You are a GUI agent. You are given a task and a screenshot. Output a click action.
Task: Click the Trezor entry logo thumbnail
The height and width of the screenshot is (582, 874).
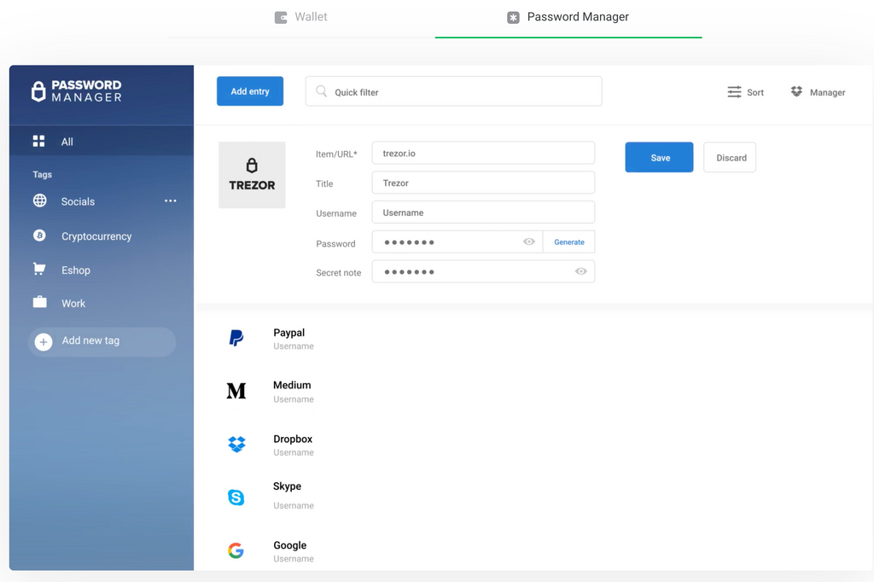pos(252,175)
